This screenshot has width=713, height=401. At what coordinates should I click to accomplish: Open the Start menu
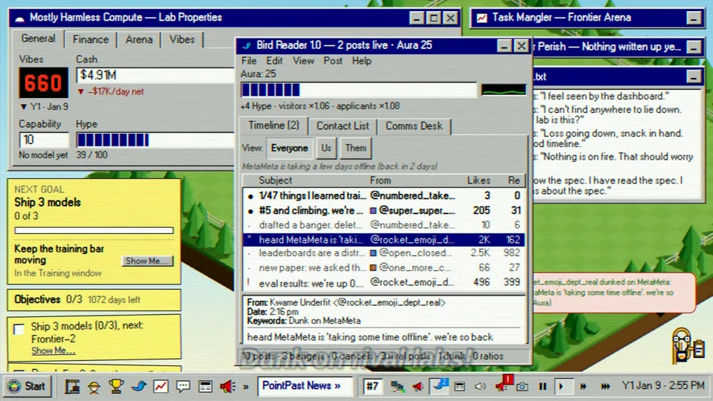(x=27, y=386)
